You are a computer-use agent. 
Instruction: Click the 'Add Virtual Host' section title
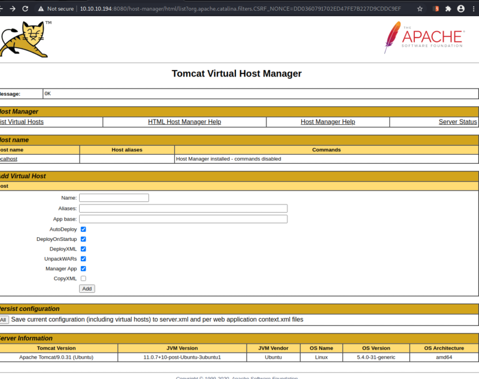[23, 176]
